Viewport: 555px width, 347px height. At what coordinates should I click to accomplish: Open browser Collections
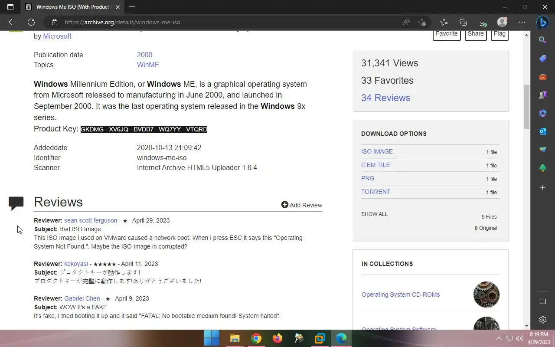pyautogui.click(x=463, y=22)
